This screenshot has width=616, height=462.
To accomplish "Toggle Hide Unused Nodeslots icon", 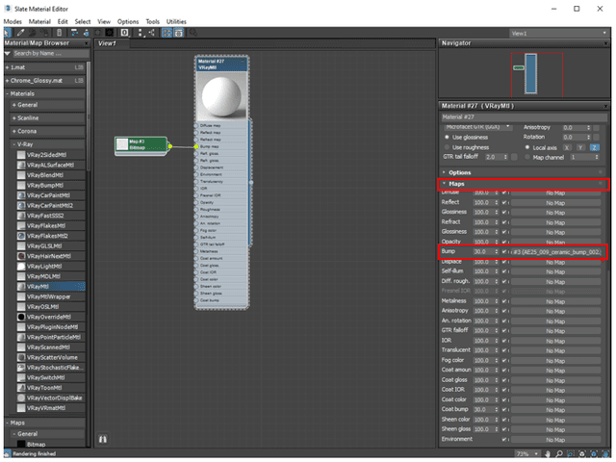I will pyautogui.click(x=86, y=33).
